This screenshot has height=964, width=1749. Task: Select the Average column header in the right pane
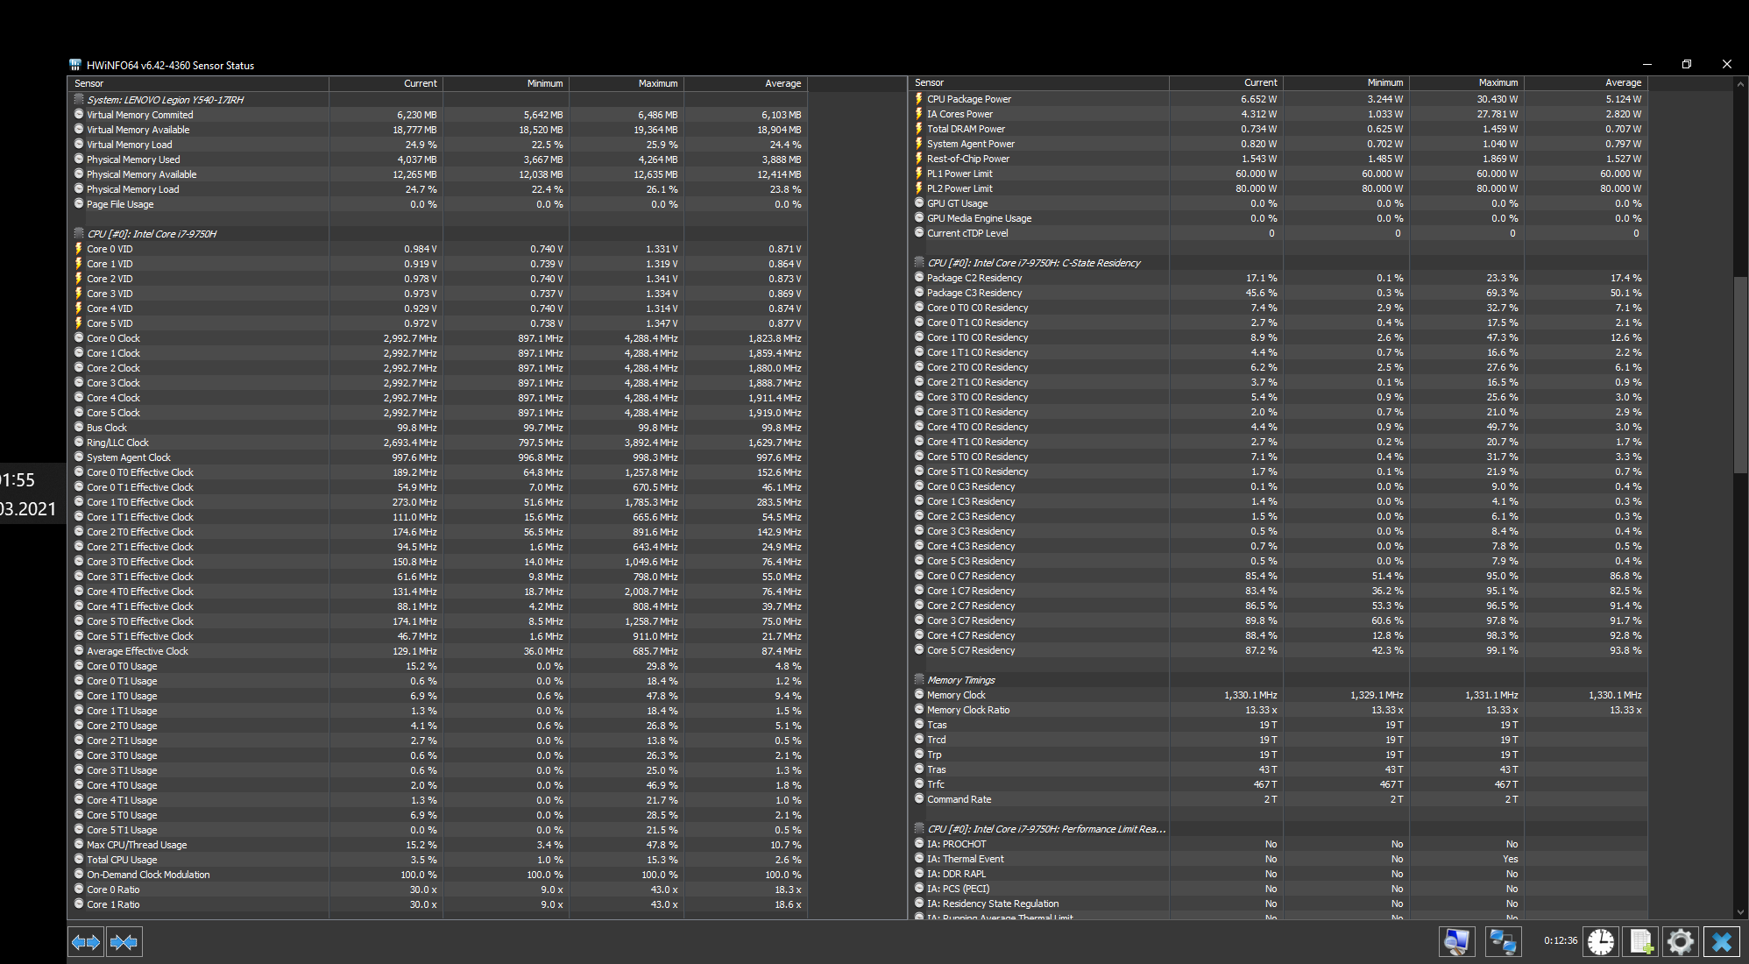[x=1587, y=82]
